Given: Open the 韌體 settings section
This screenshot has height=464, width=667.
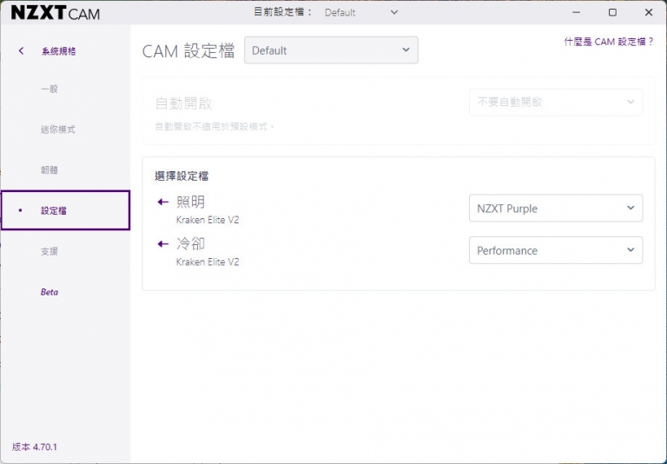Looking at the screenshot, I should pos(50,169).
